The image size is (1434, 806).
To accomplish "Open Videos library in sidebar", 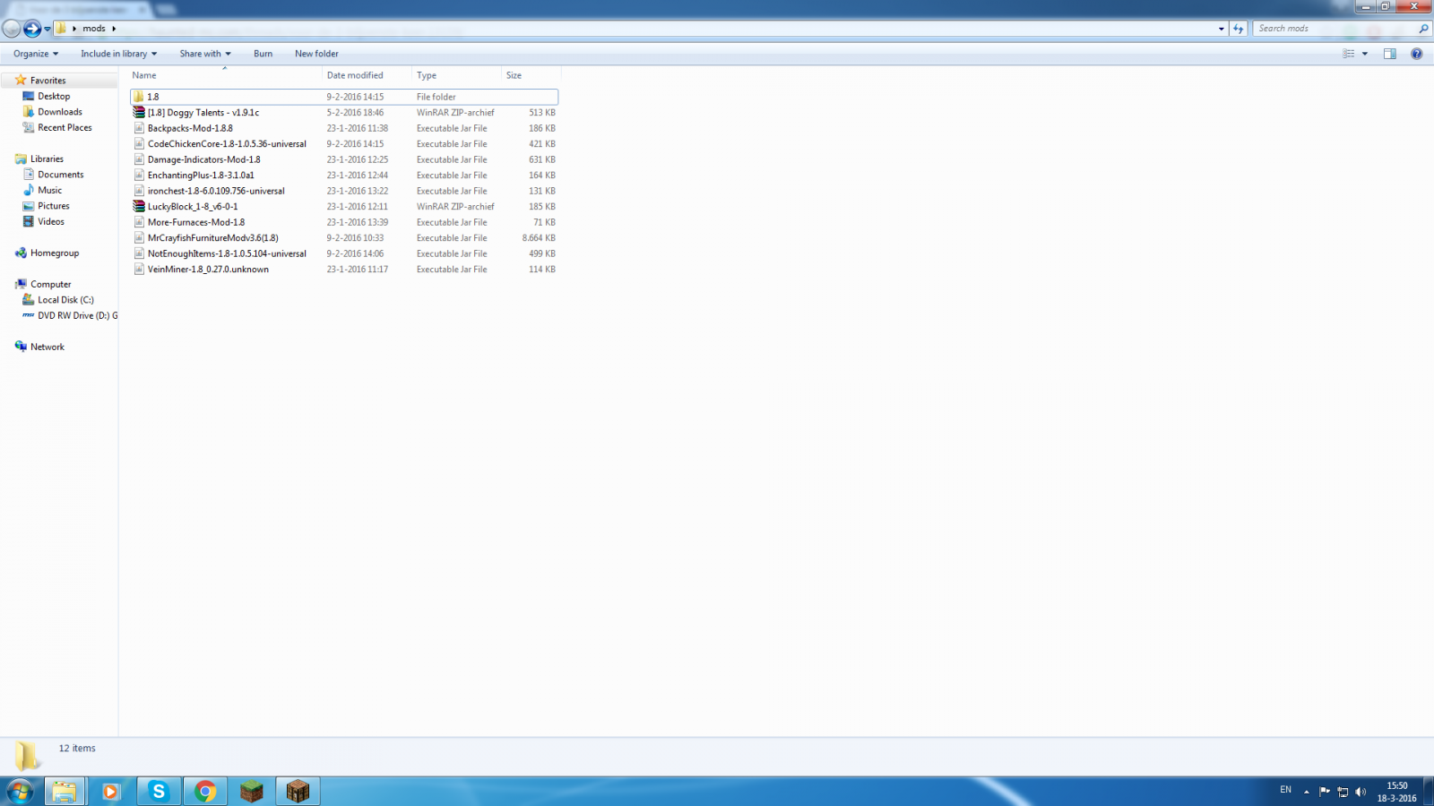I will pos(51,222).
